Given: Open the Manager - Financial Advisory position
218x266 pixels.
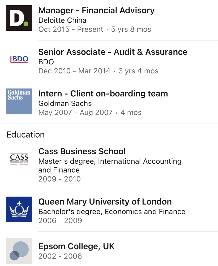Looking at the screenshot, I should click(x=96, y=11).
